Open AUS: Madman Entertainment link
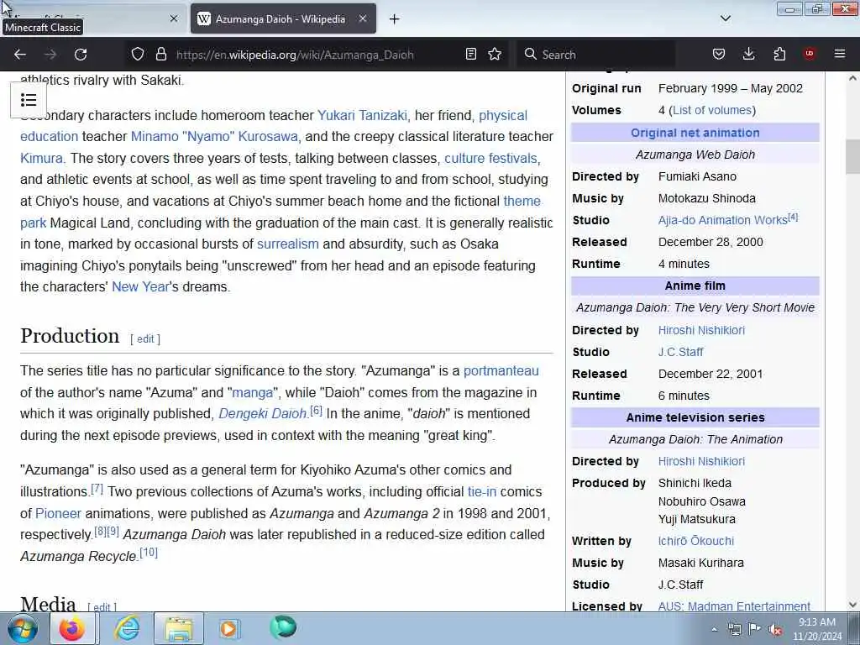860x645 pixels. click(734, 606)
